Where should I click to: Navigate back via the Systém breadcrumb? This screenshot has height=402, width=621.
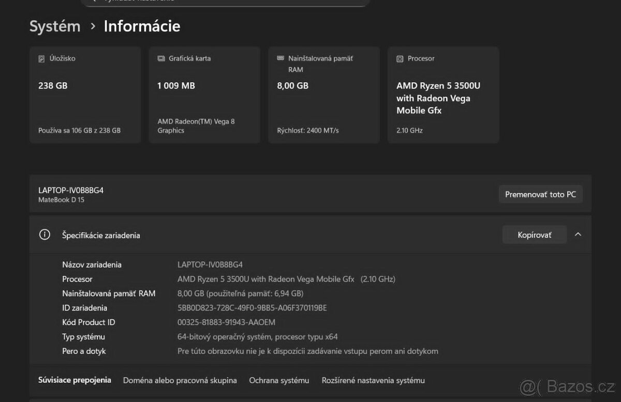point(54,26)
